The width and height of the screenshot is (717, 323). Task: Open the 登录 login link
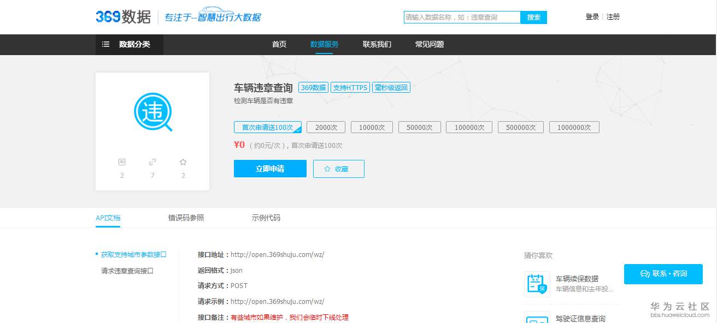[x=592, y=17]
